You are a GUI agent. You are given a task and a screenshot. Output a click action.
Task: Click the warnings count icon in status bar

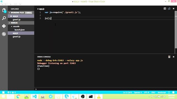point(13,92)
